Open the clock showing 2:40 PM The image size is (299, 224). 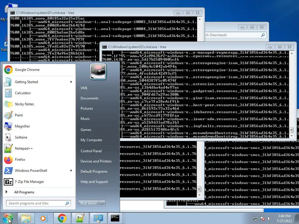pyautogui.click(x=284, y=218)
